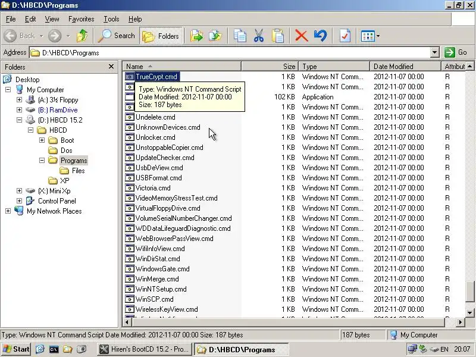Click the Copy To folder icon
The width and height of the screenshot is (476, 357).
click(215, 36)
